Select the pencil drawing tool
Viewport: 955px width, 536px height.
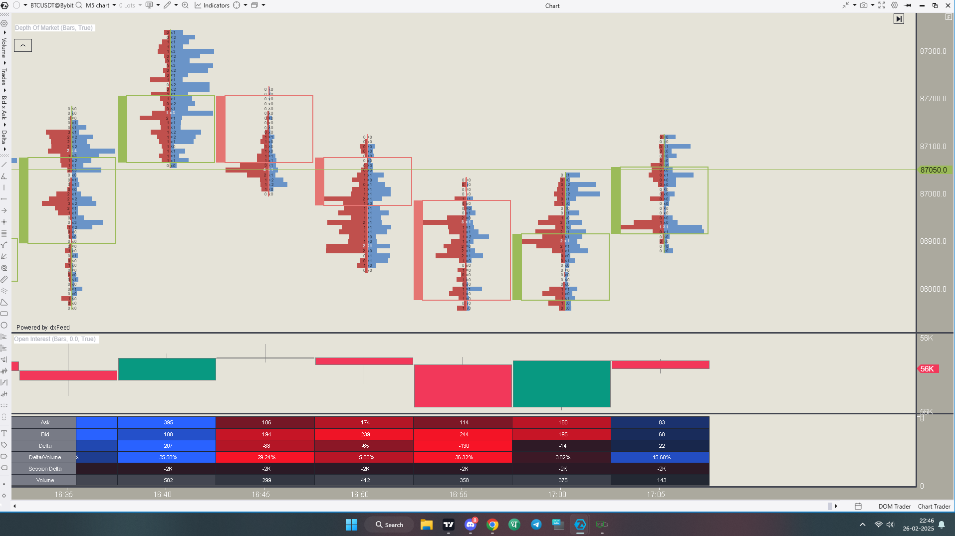pos(167,5)
